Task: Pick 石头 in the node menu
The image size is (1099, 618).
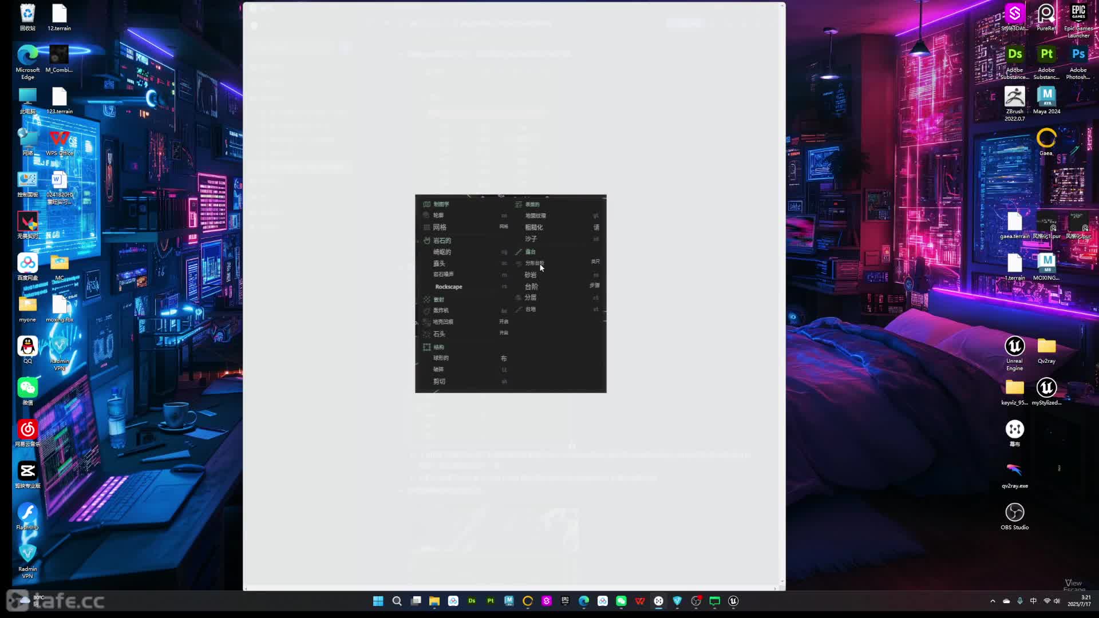Action: pyautogui.click(x=439, y=334)
